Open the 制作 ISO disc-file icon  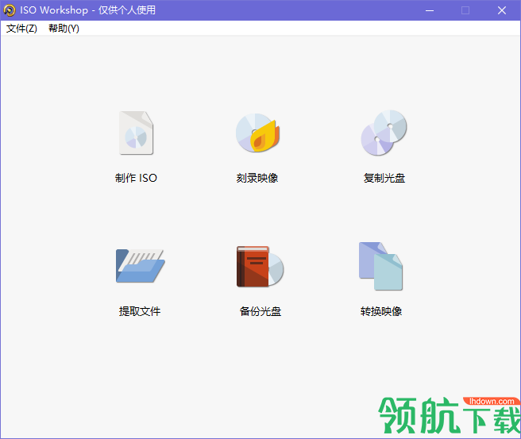click(x=137, y=133)
